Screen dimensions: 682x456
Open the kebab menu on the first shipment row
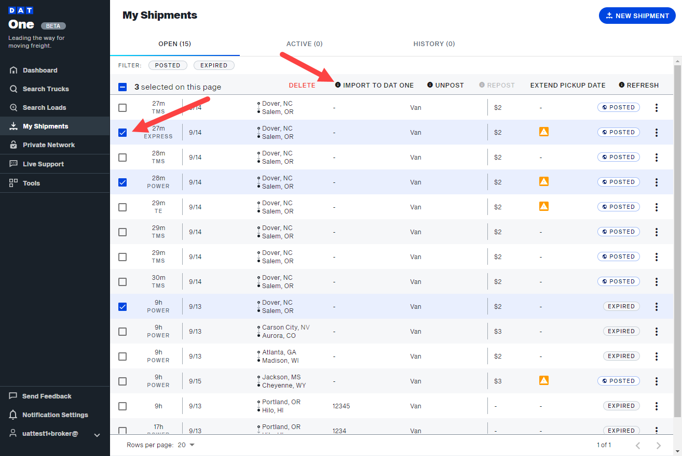coord(657,107)
